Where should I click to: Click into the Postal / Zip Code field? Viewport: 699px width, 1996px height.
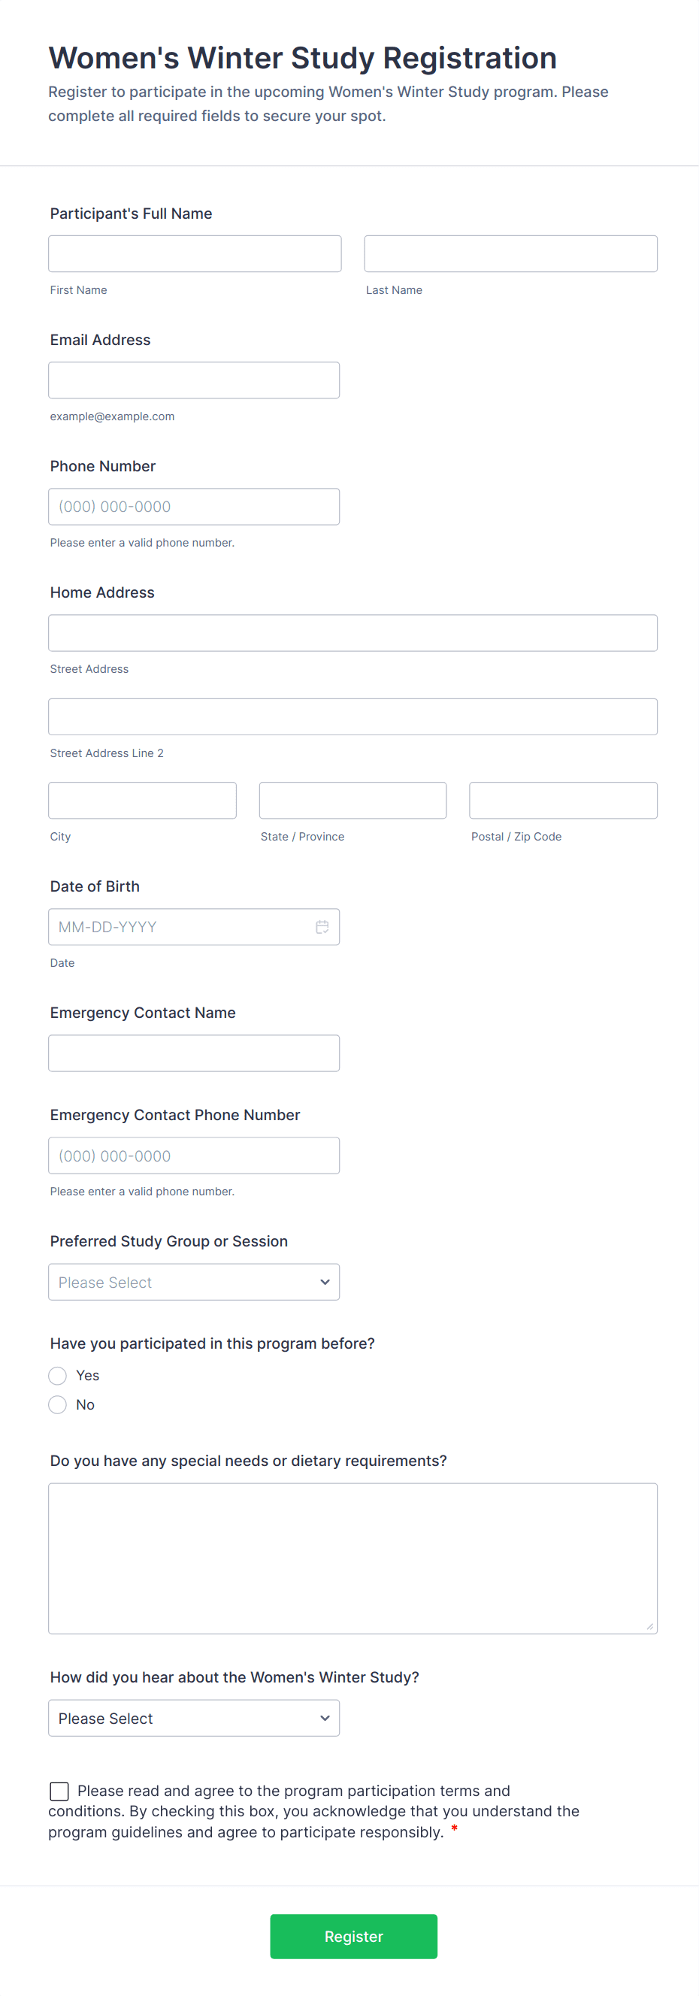[x=563, y=800]
